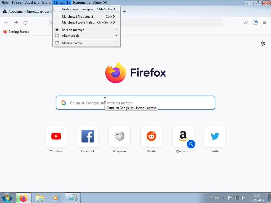The height and width of the screenshot is (203, 271).
Task: Expand Bară de marcaje submenu
Action: [86, 30]
